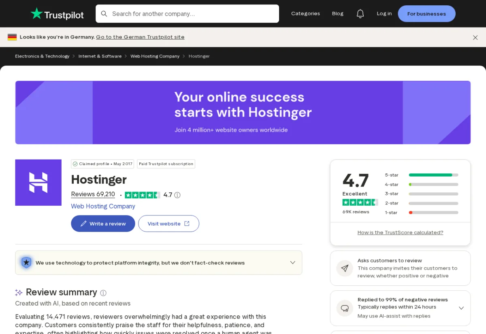Click the speech bubble replies icon

pyautogui.click(x=345, y=308)
